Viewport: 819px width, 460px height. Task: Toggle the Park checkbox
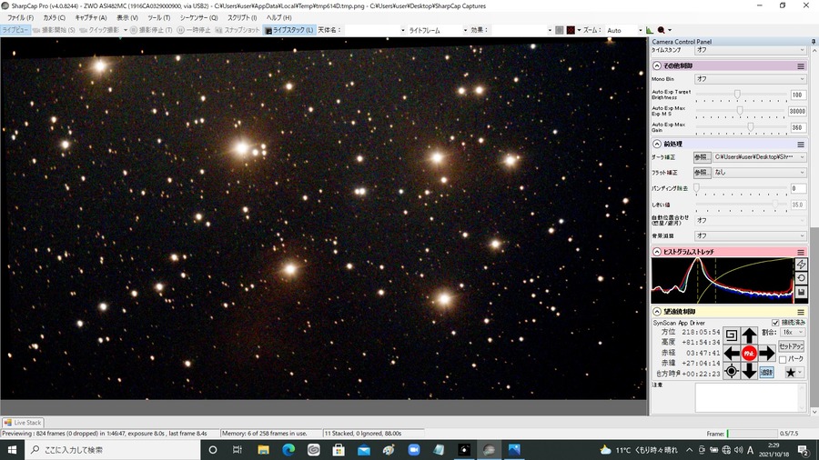783,359
